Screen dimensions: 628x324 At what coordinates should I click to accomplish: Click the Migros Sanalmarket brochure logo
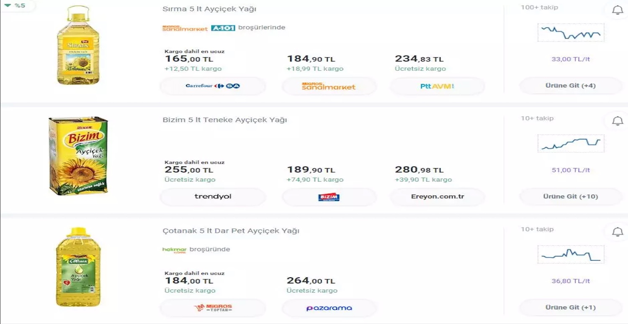point(185,28)
